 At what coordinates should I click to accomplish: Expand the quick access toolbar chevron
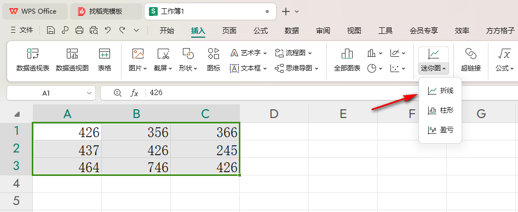tap(136, 31)
